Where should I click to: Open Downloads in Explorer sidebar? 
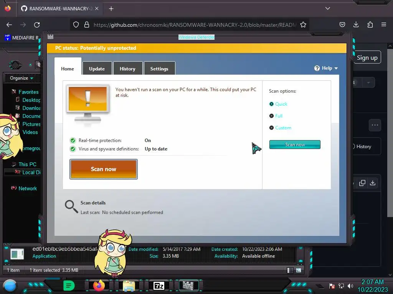[28, 108]
